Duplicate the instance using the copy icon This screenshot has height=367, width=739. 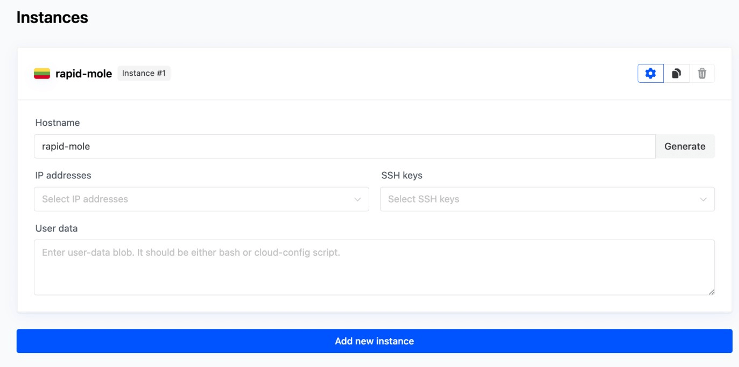coord(676,74)
